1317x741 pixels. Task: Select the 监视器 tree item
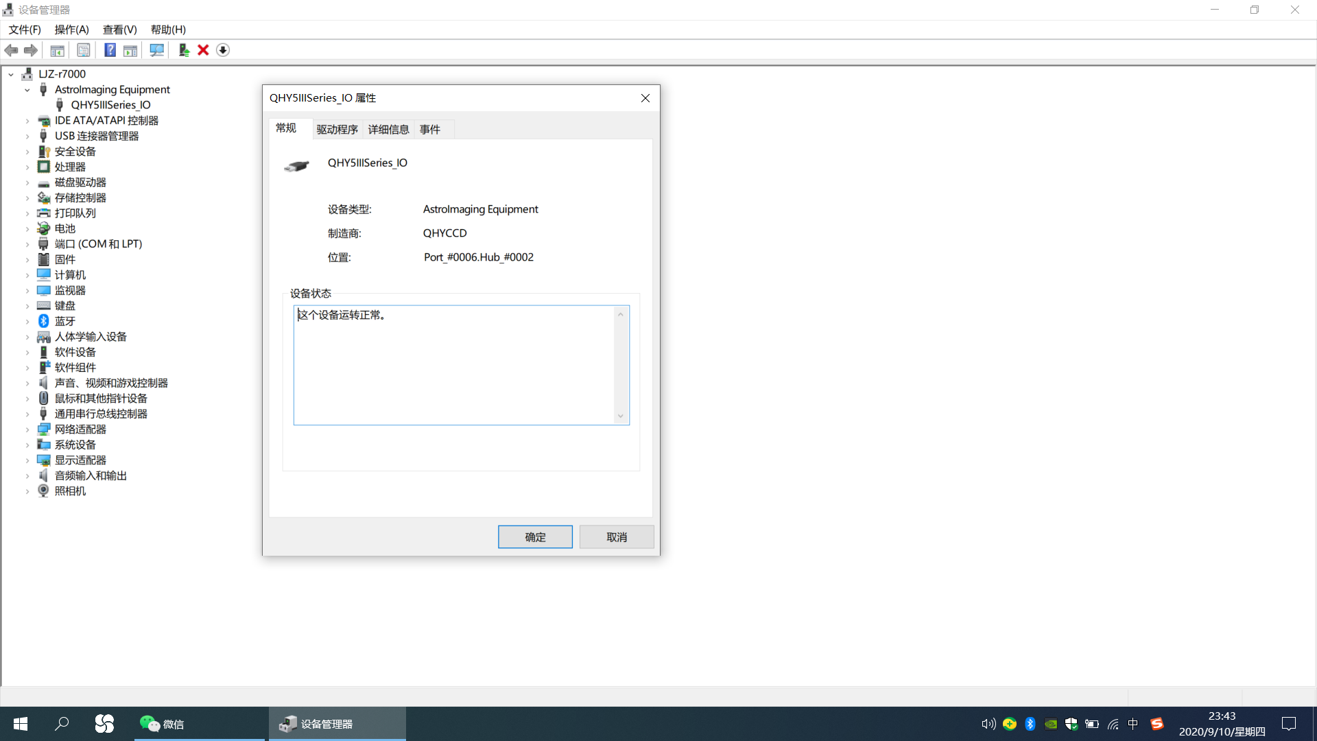click(70, 290)
